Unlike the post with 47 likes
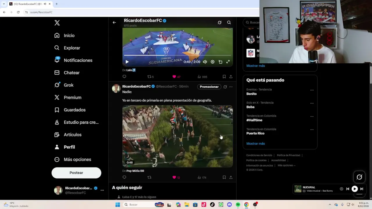The width and height of the screenshot is (372, 209). tap(176, 77)
